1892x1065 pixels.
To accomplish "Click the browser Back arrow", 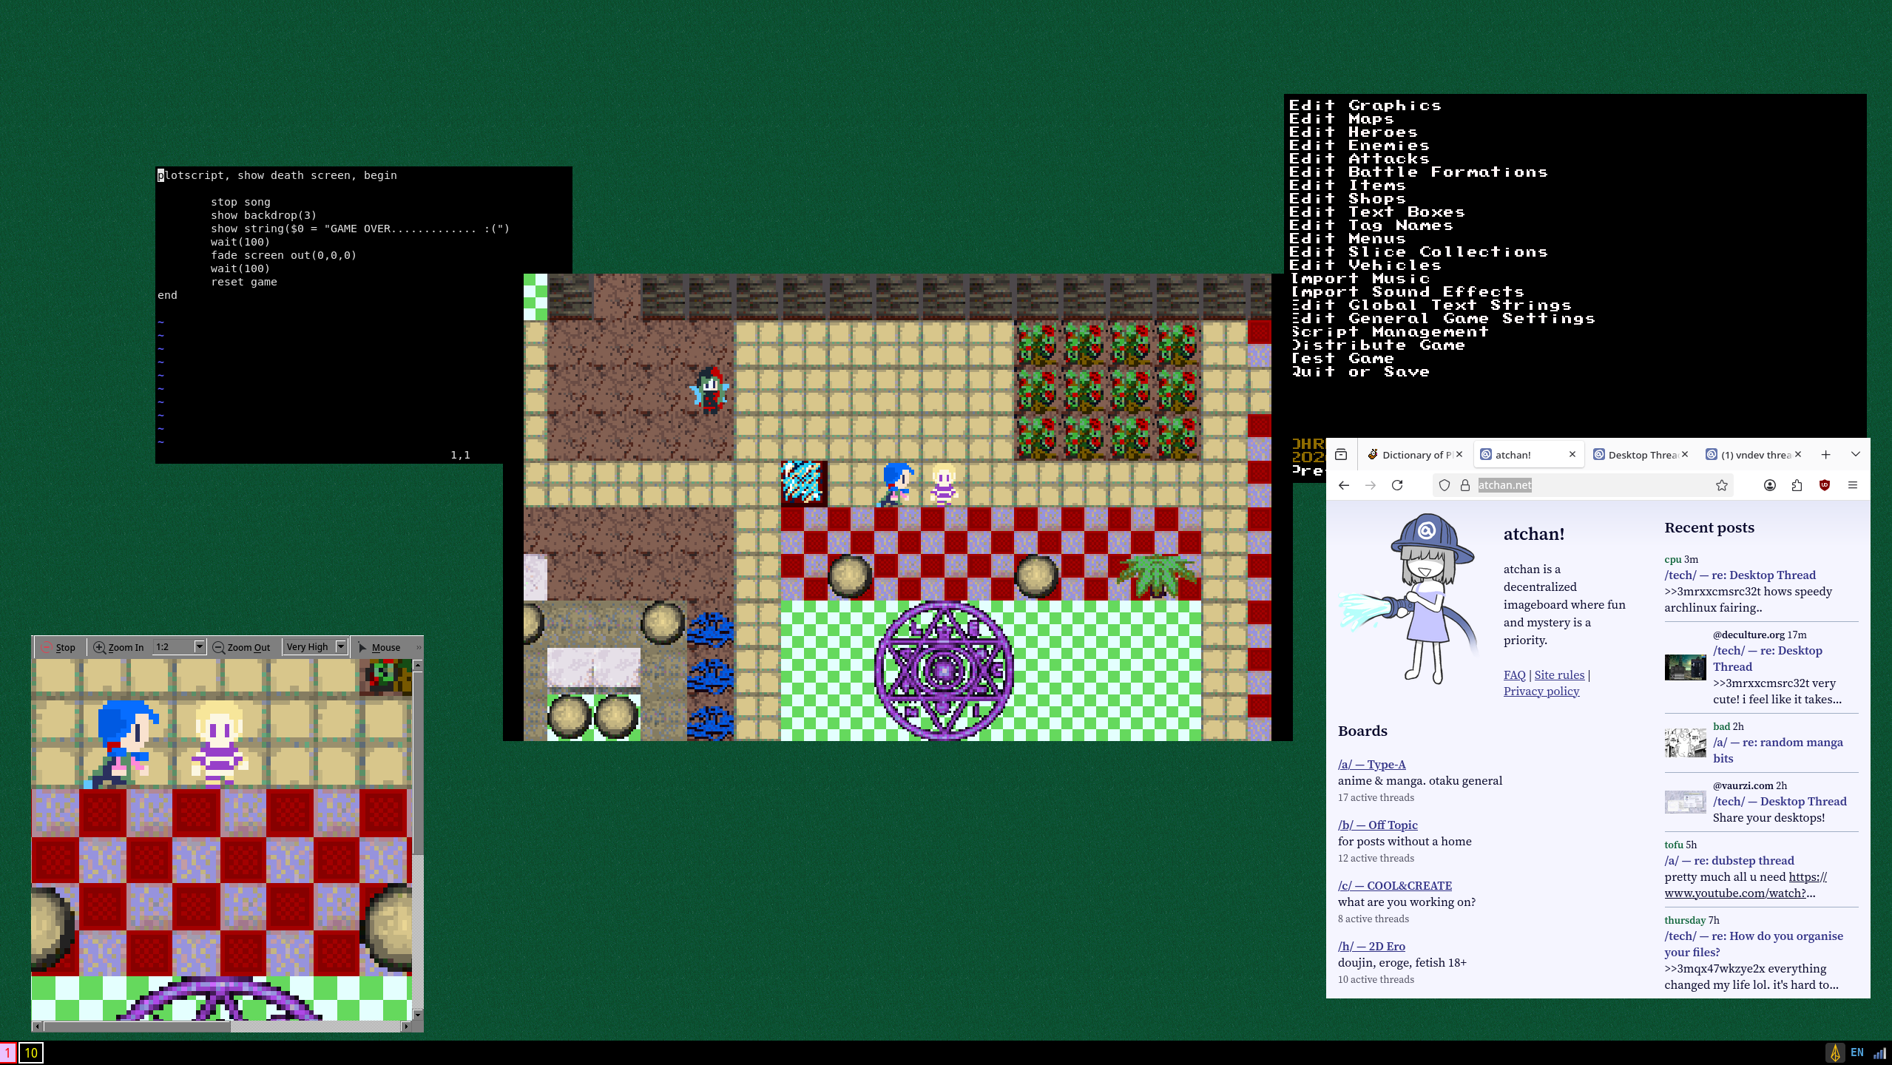I will click(x=1344, y=485).
